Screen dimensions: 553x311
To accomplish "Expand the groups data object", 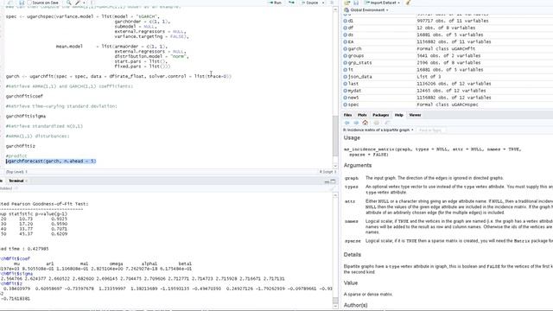I will (346, 55).
